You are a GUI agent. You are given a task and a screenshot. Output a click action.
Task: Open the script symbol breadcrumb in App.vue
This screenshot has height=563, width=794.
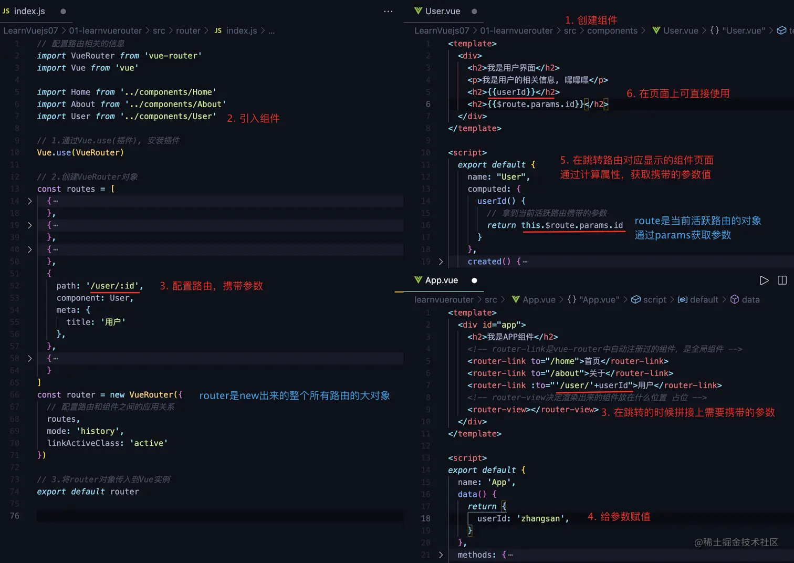coord(649,299)
